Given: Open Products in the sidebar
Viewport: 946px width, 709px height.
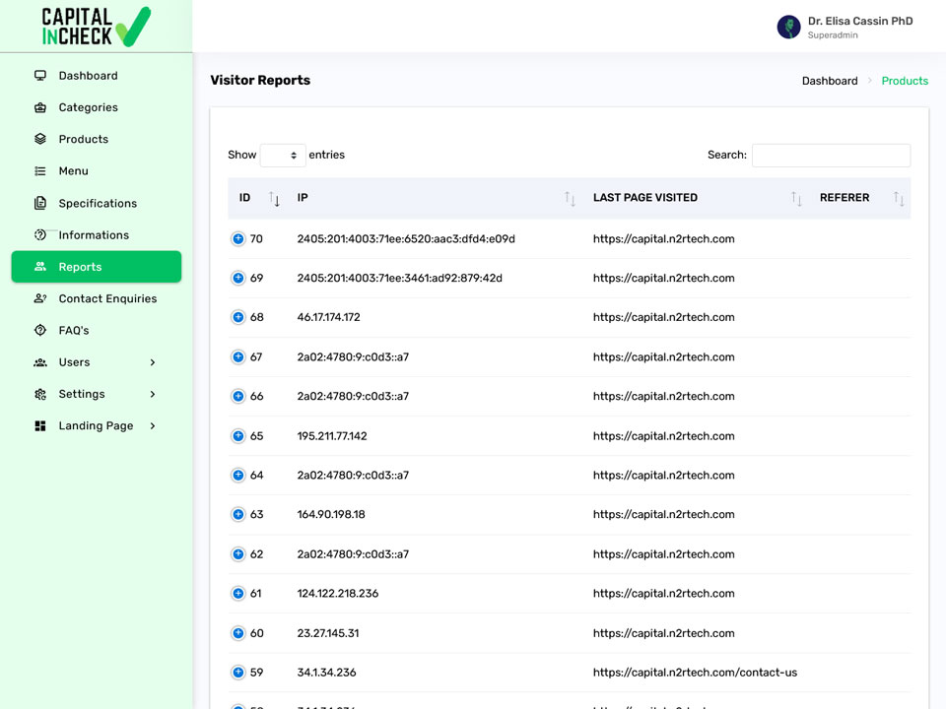Looking at the screenshot, I should [x=83, y=139].
